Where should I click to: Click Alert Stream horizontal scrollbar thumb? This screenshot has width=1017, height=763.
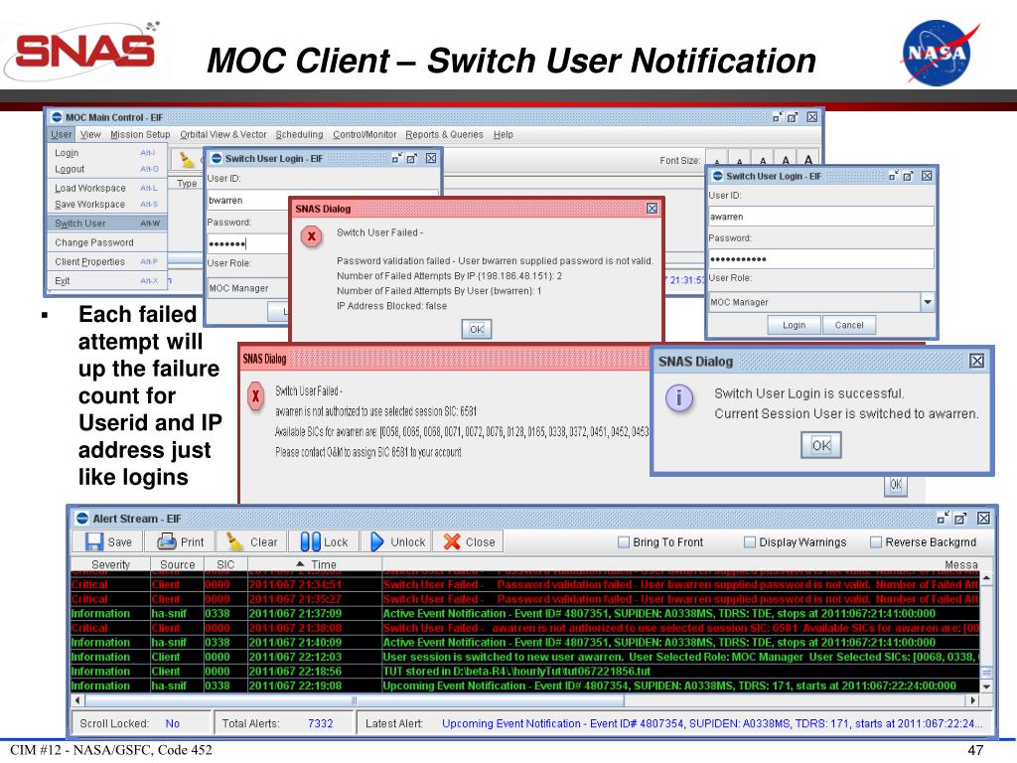point(355,700)
